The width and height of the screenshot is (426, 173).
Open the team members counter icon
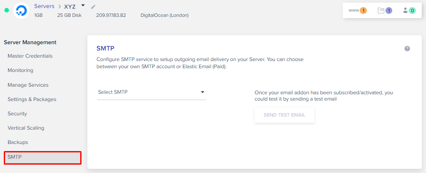[x=409, y=11]
